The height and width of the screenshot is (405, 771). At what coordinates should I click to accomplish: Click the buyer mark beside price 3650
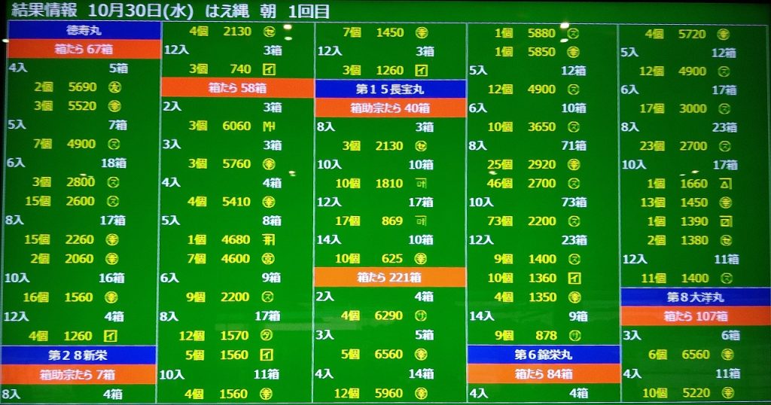tap(573, 127)
